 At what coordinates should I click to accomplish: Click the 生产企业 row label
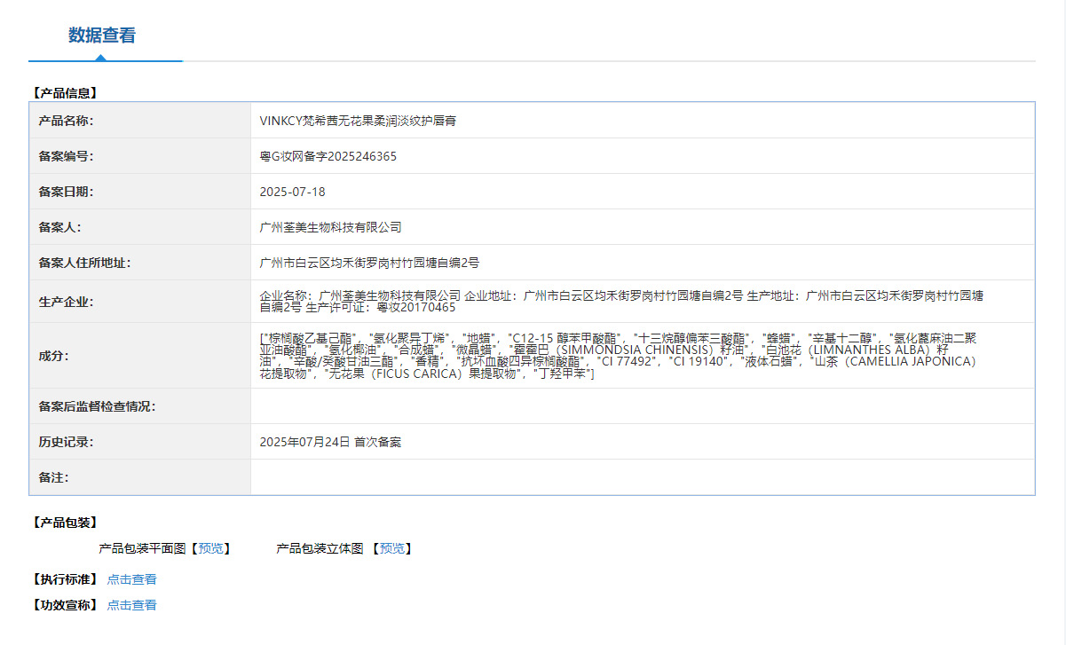pyautogui.click(x=66, y=302)
